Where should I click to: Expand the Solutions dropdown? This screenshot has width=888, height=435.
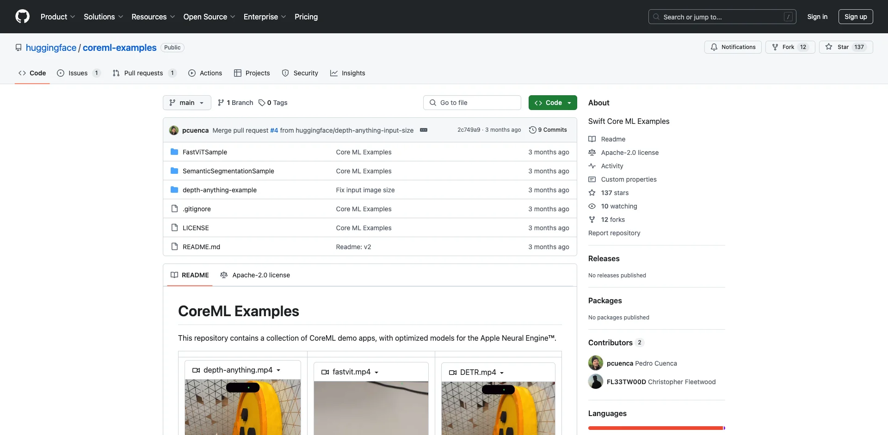[x=104, y=17]
